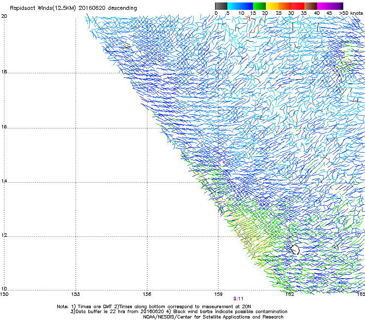The width and height of the screenshot is (365, 320).
Task: Select the orange 25-30 knots legend segment
Action: coord(285,6)
